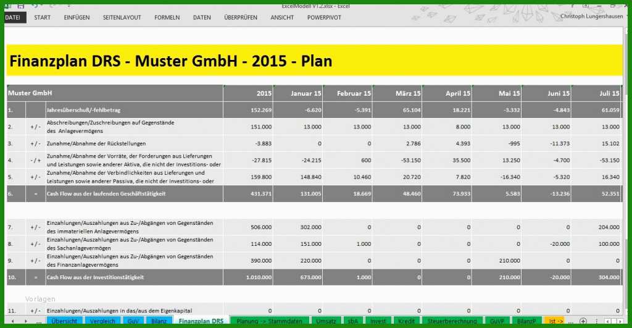Open the BilanzP sheet tab

click(526, 321)
